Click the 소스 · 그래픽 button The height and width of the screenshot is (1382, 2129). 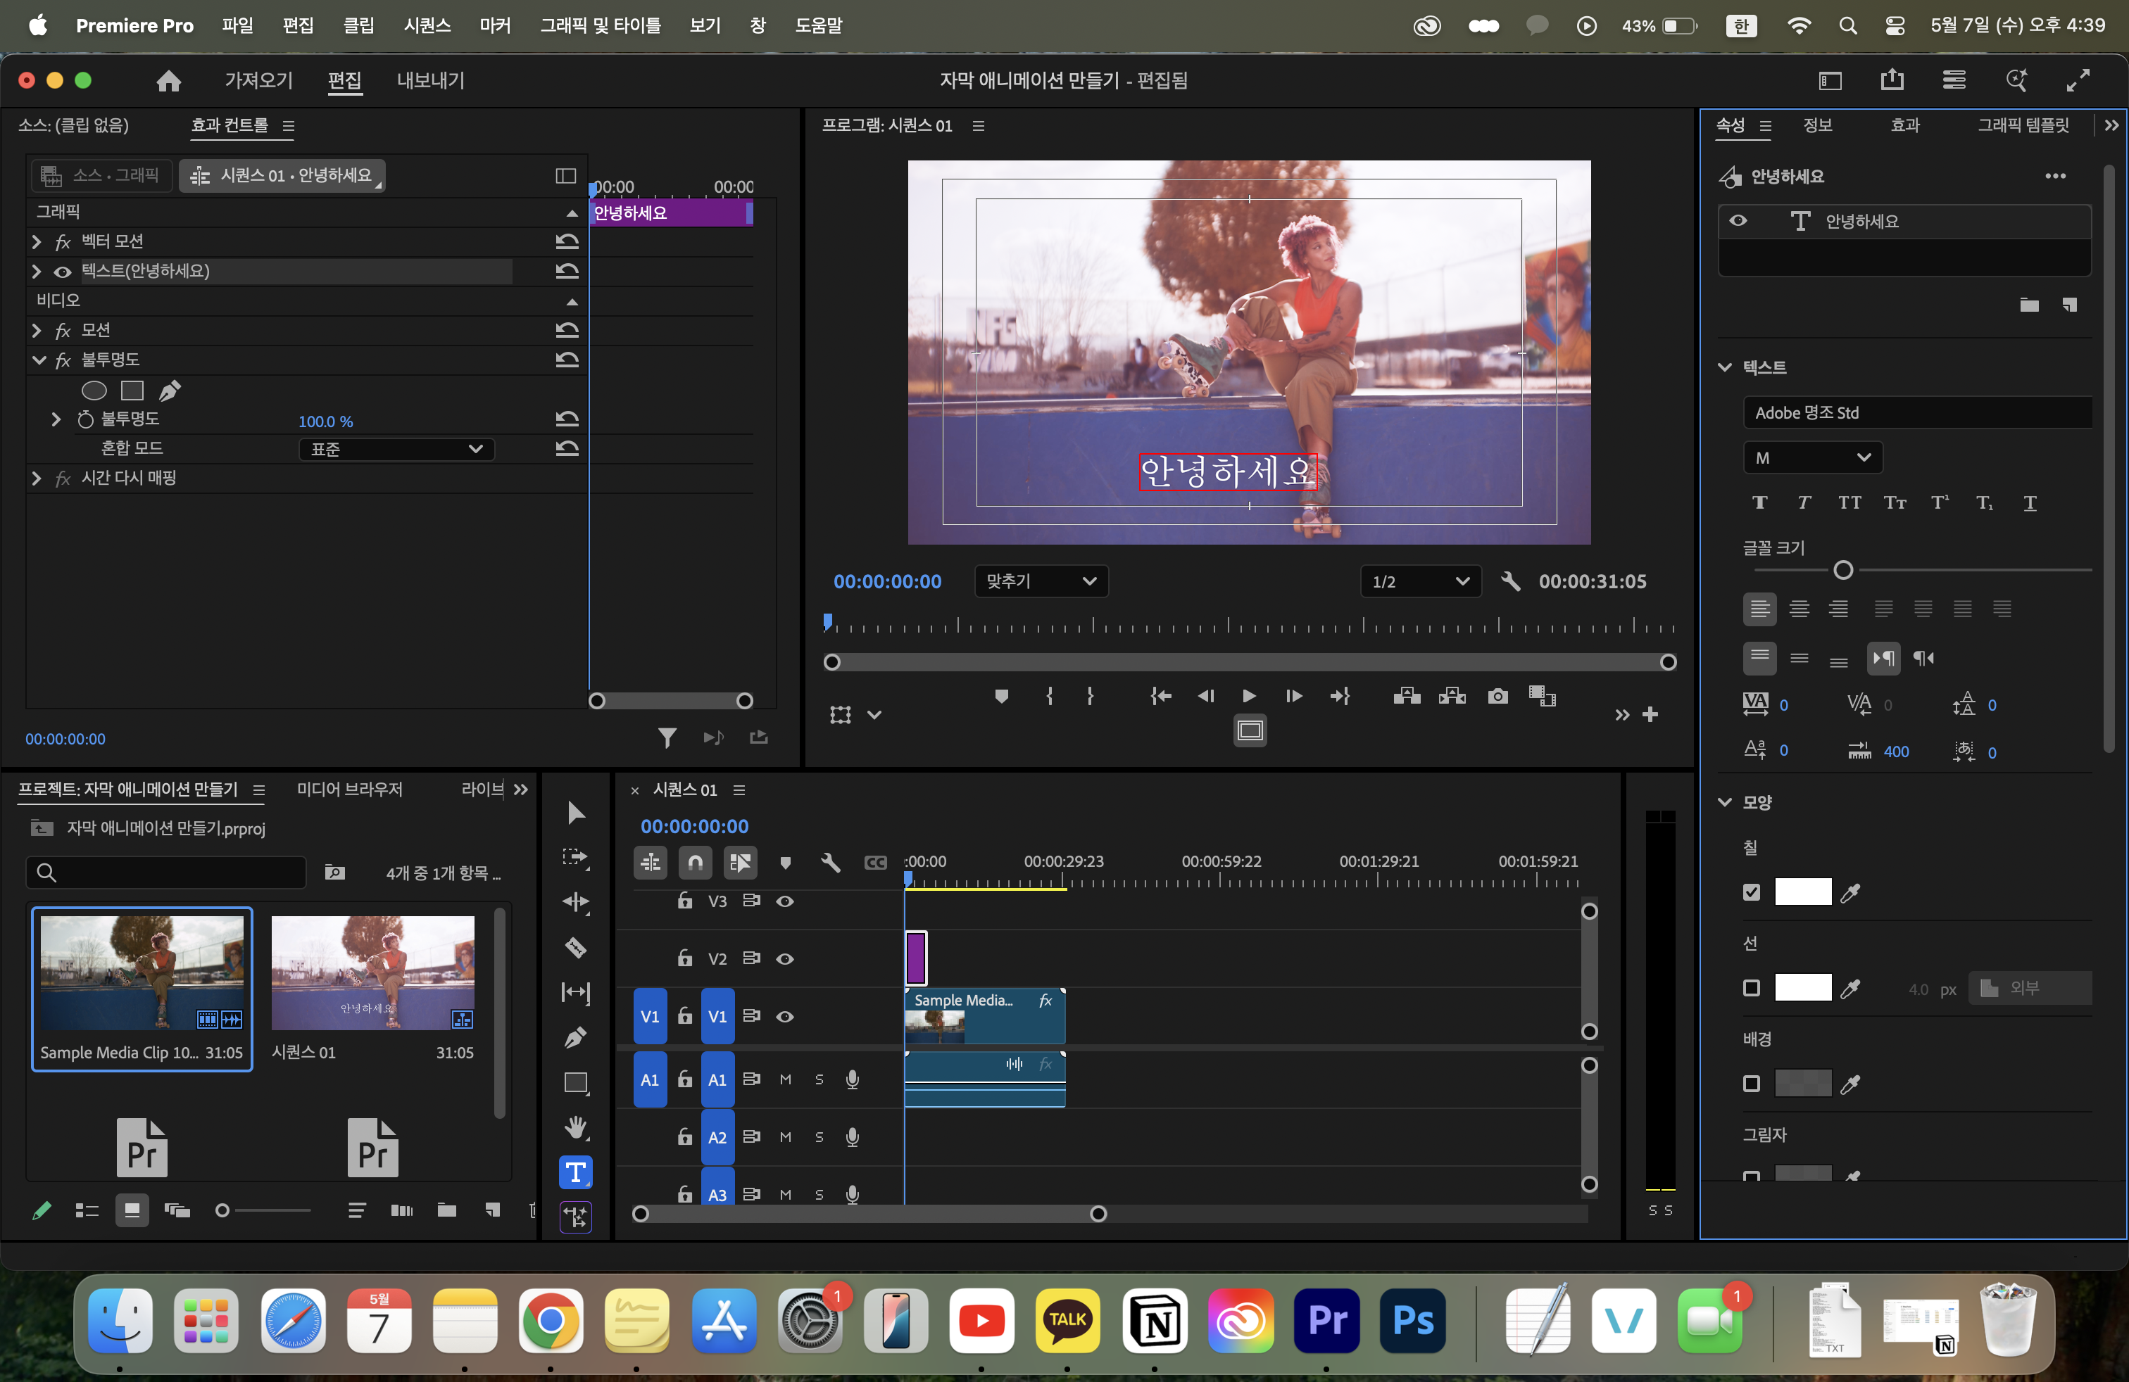click(x=101, y=175)
